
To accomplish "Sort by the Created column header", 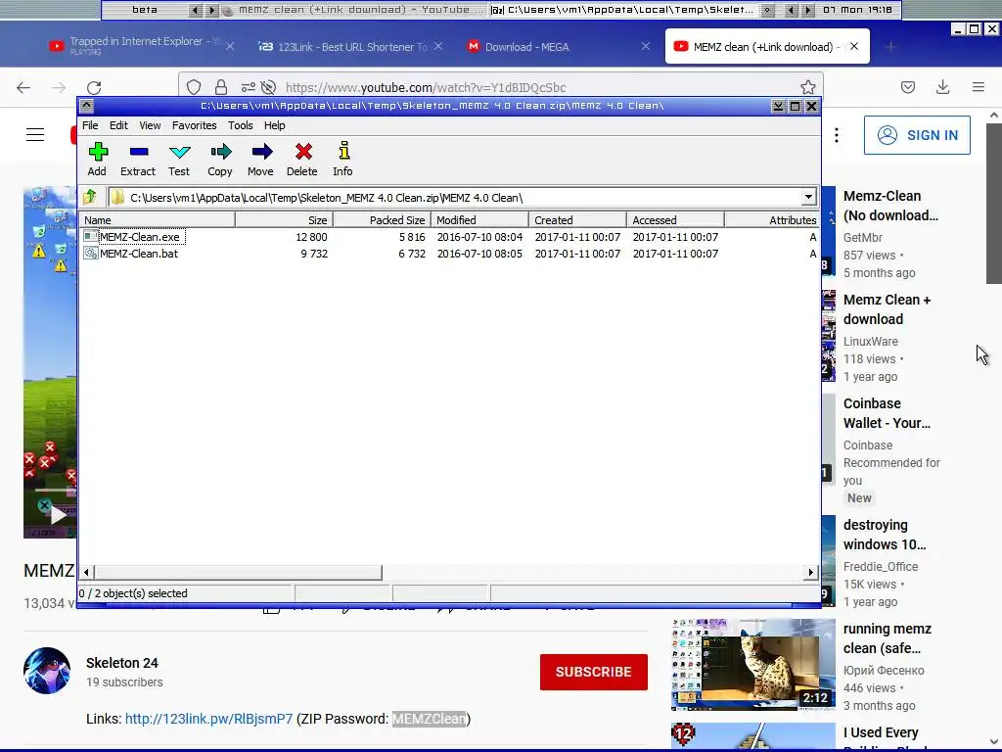I will (577, 220).
